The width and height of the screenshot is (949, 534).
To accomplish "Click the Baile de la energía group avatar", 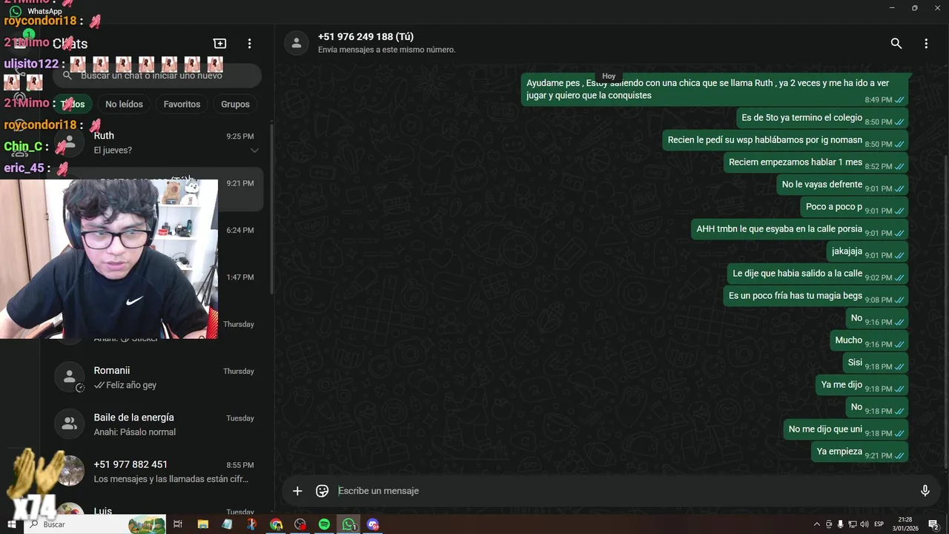I will (70, 424).
